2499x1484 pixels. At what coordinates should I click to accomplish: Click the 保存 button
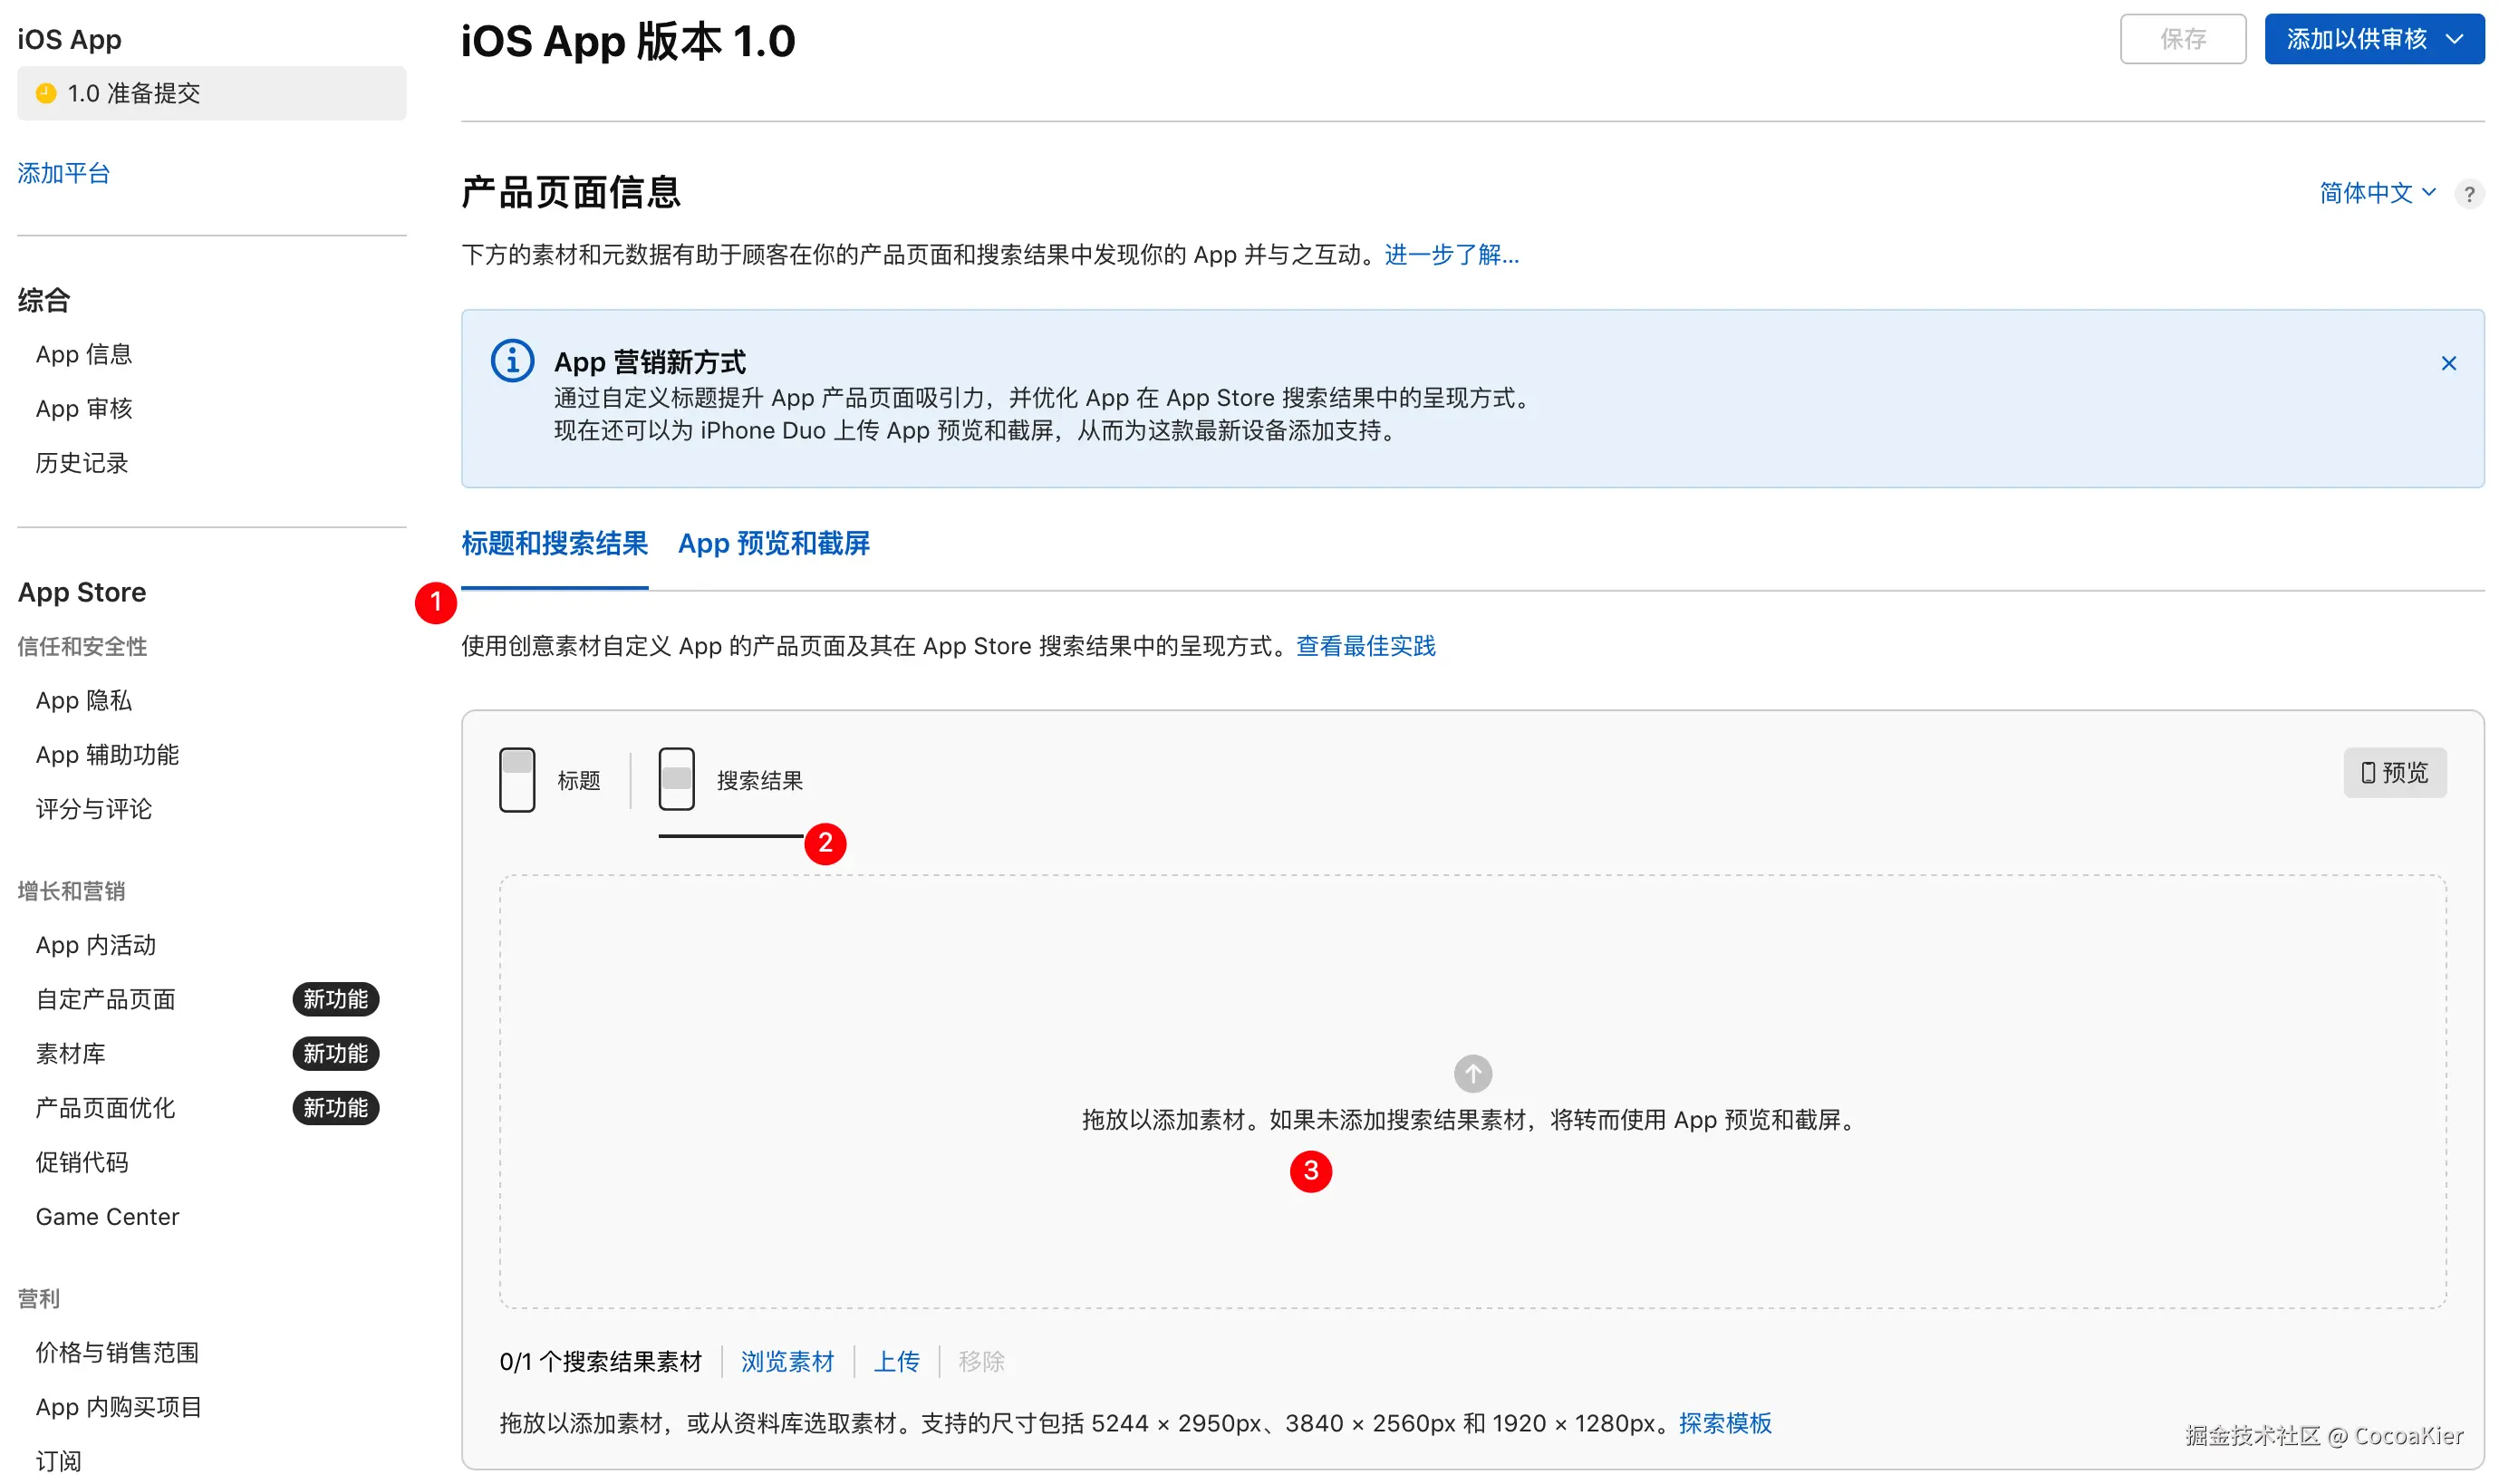tap(2182, 39)
